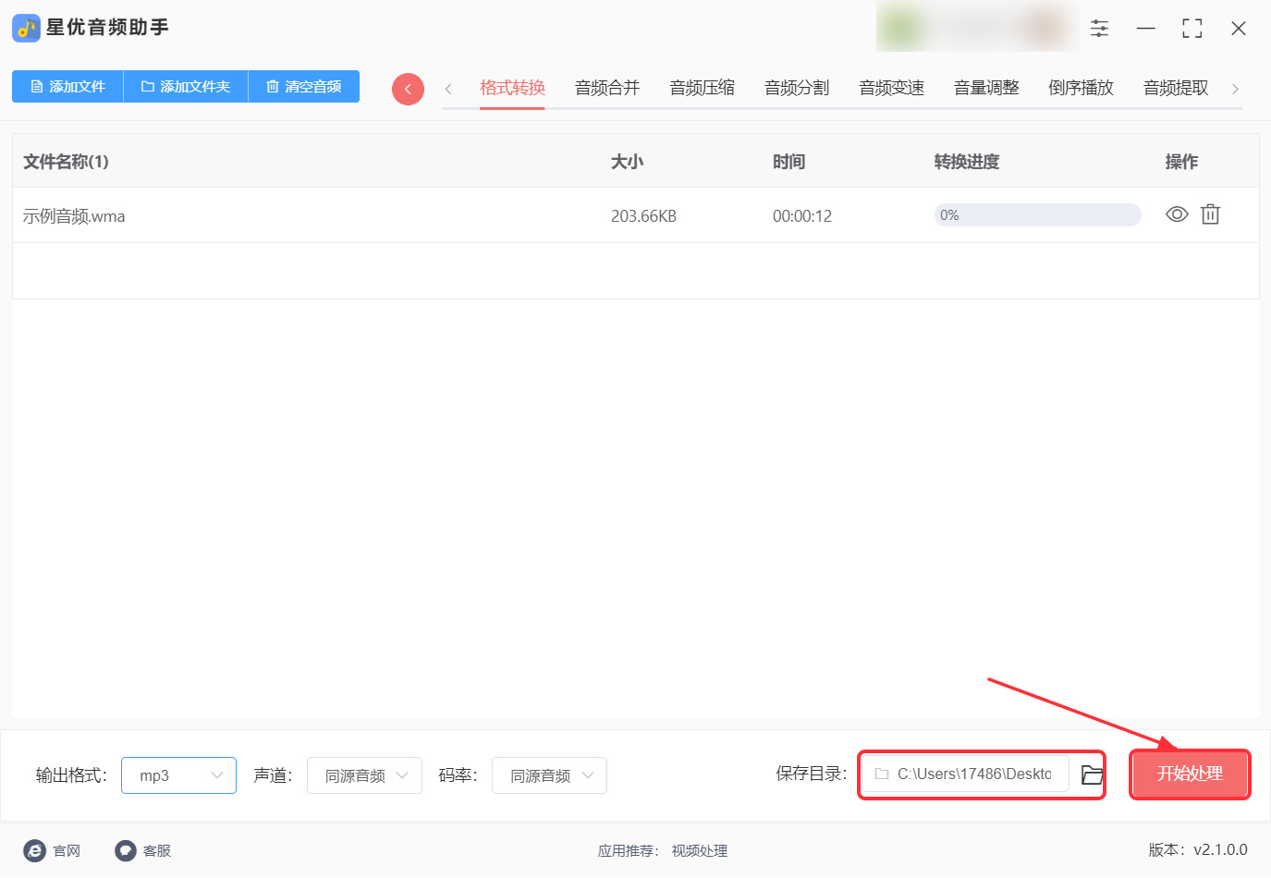Open the 官网 official website link
The width and height of the screenshot is (1271, 878).
(x=53, y=850)
